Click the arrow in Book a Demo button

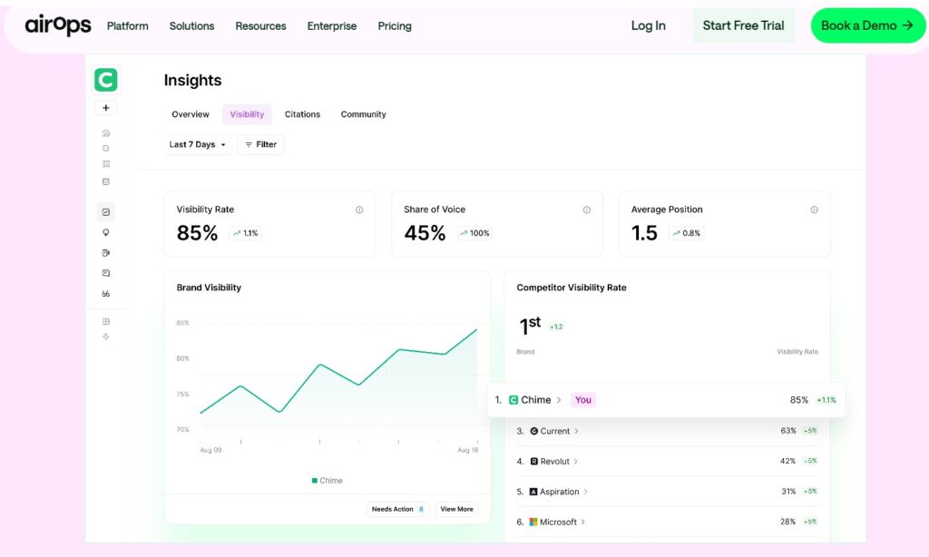907,25
